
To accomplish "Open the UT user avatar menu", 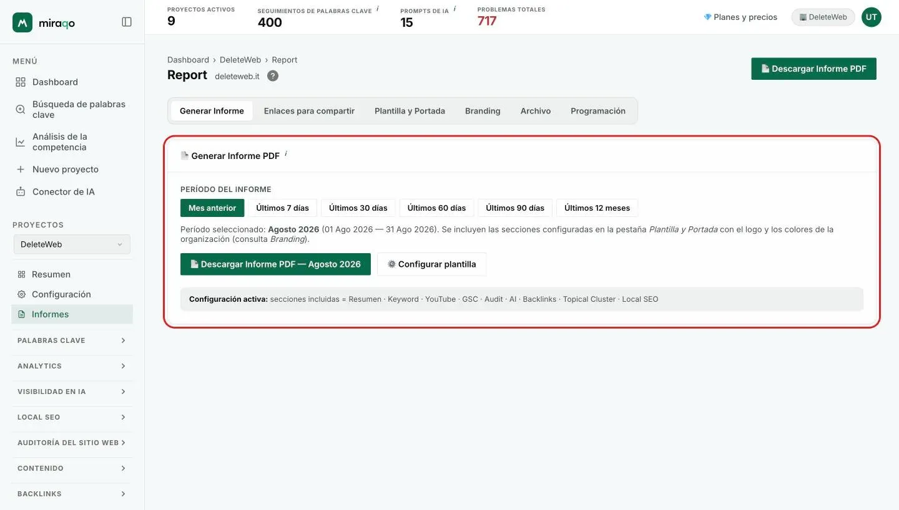I will tap(872, 17).
